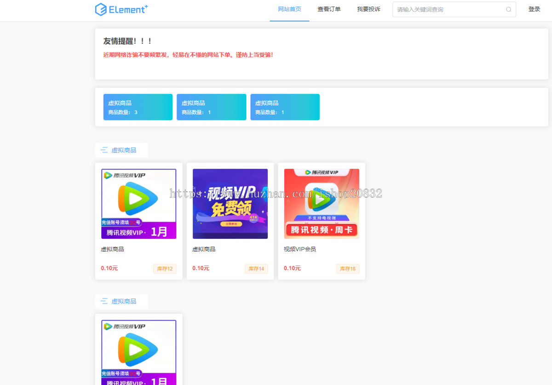Select the third 虚拟商品 category card
The image size is (552, 385).
285,107
